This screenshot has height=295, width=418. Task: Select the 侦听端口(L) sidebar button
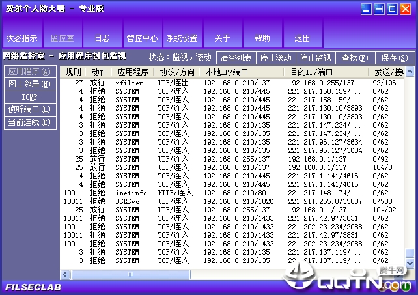30,109
